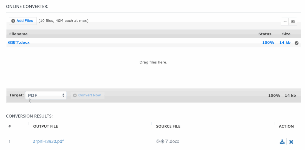Delete the conversion result with X icon

(291, 142)
